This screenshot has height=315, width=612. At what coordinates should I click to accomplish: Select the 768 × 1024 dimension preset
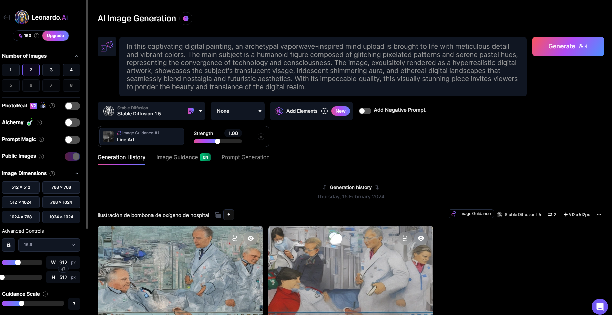[x=61, y=202]
